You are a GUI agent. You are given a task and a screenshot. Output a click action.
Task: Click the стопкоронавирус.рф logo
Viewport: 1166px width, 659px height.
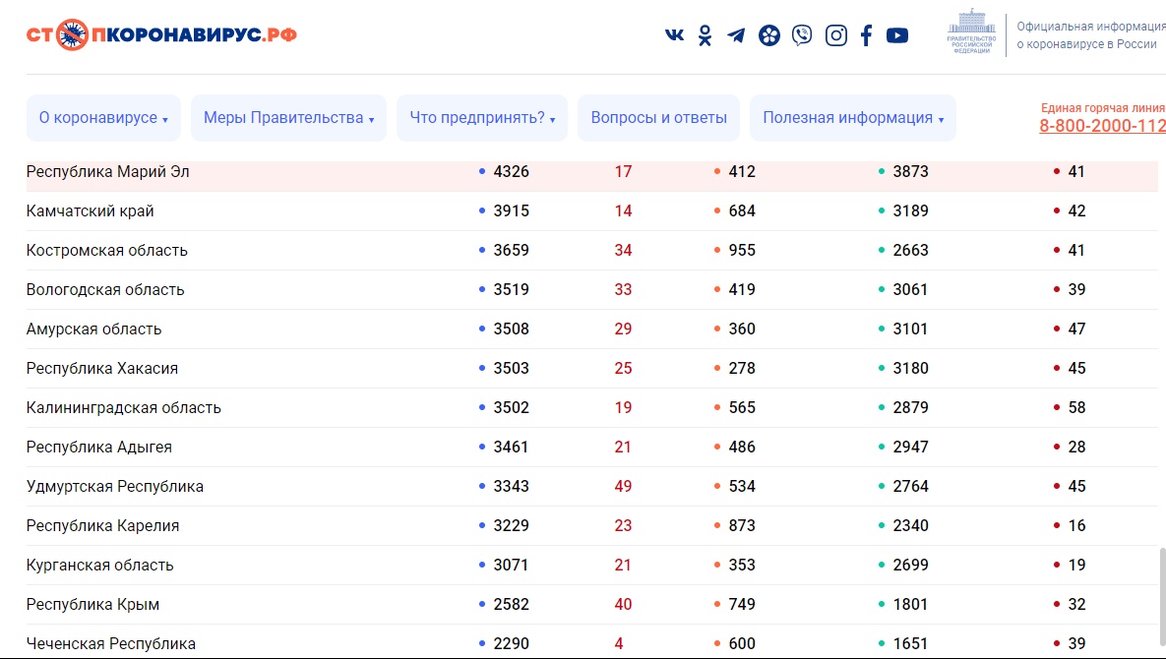[x=160, y=32]
